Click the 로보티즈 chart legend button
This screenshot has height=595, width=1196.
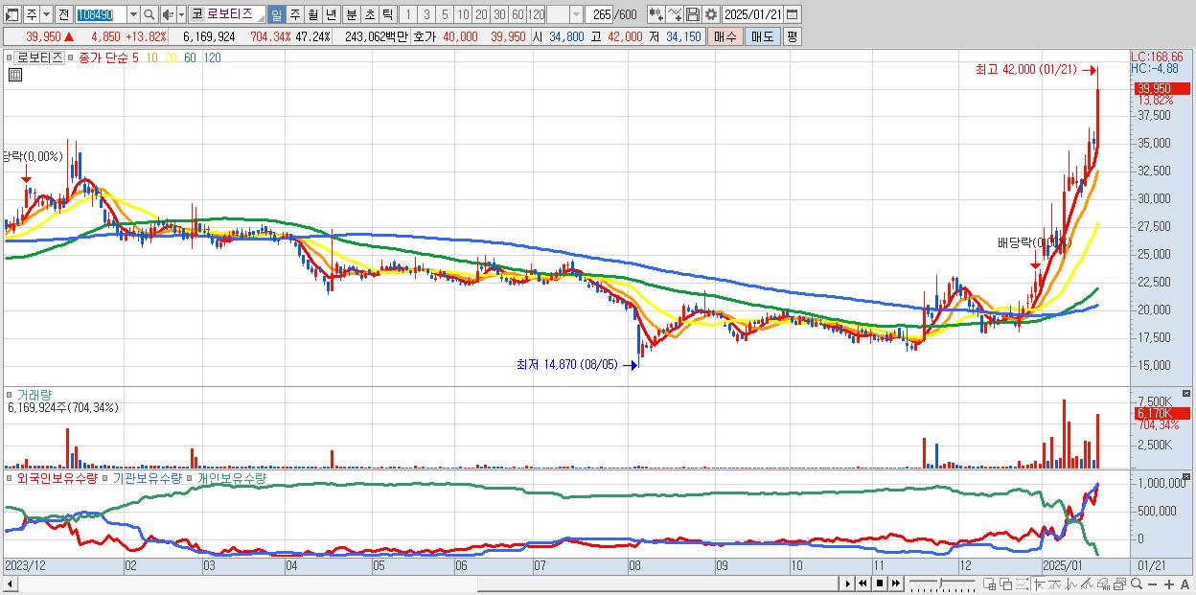point(40,57)
